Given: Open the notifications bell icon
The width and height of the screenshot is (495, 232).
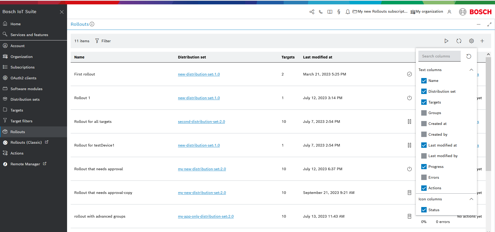Looking at the screenshot, I should pos(348,12).
